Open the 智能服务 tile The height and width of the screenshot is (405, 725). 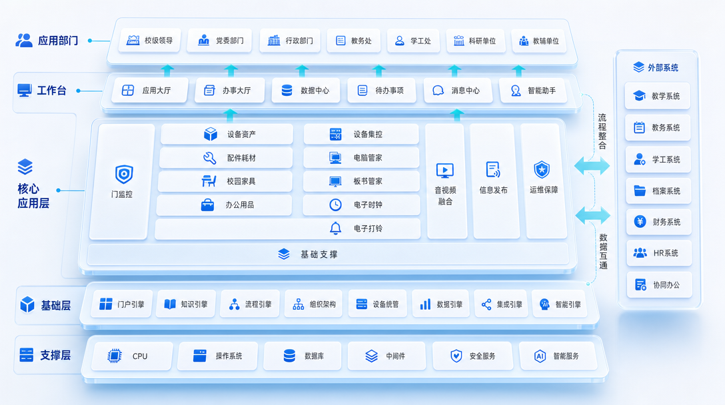[558, 356]
